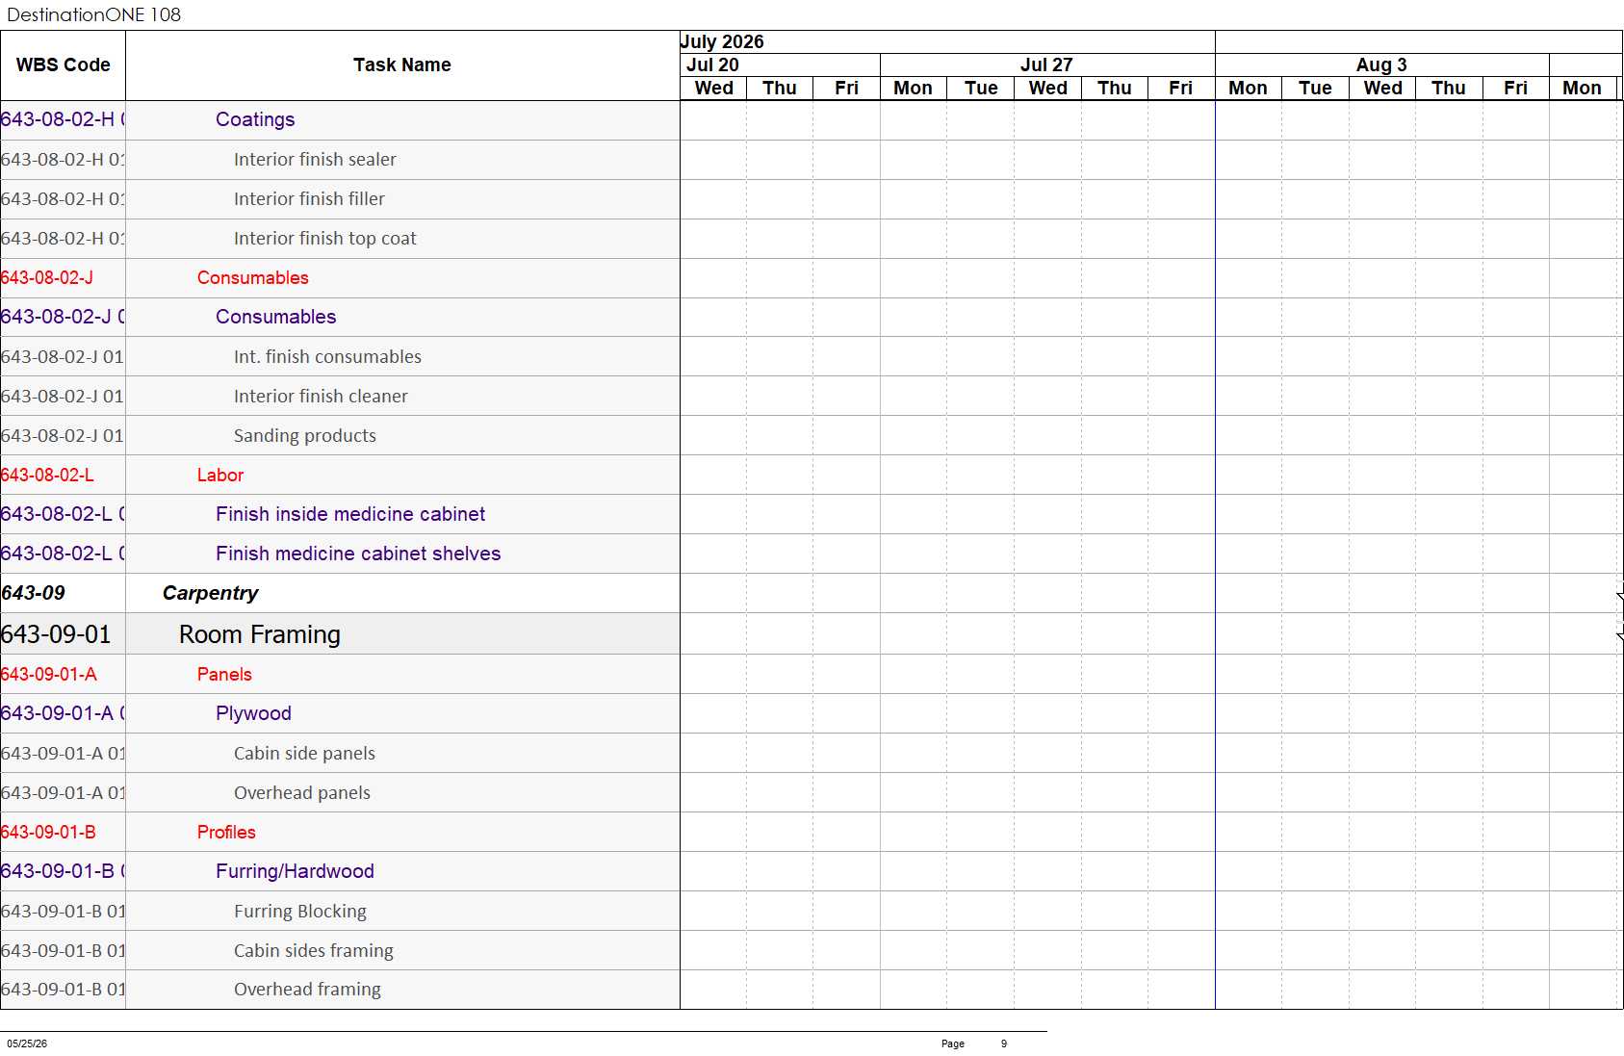
Task: Click the 'Task Name' column header
Action: pos(402,65)
